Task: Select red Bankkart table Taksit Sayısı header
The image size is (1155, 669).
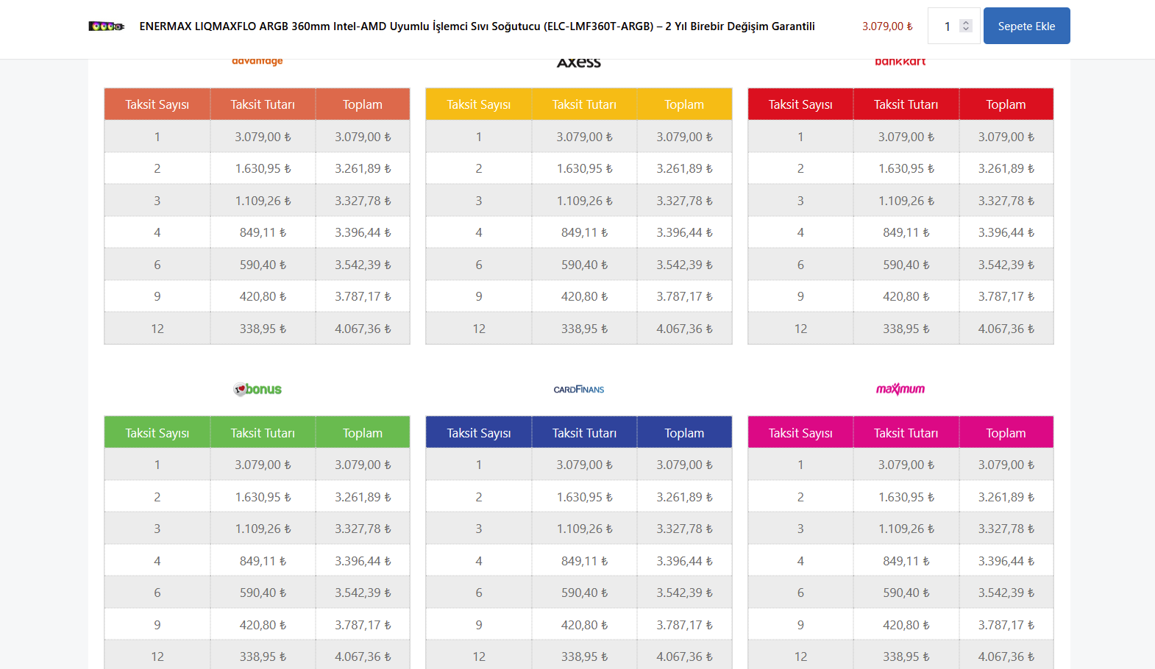Action: click(800, 104)
